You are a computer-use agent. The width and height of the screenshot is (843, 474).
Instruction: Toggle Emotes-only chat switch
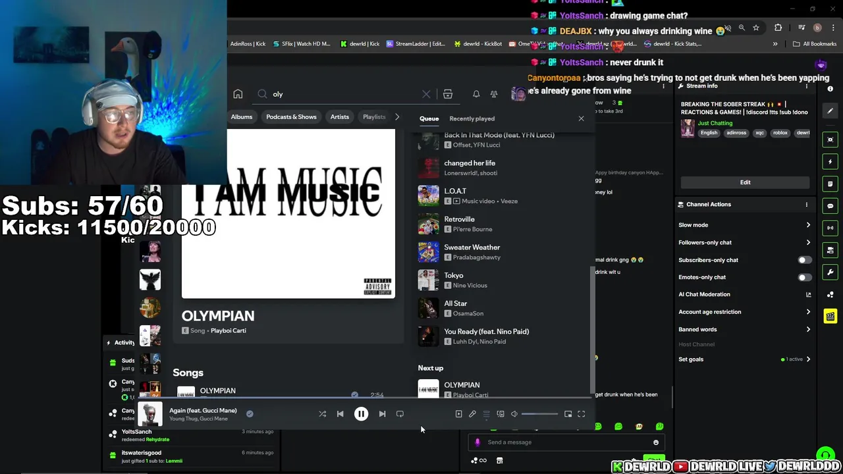click(804, 277)
